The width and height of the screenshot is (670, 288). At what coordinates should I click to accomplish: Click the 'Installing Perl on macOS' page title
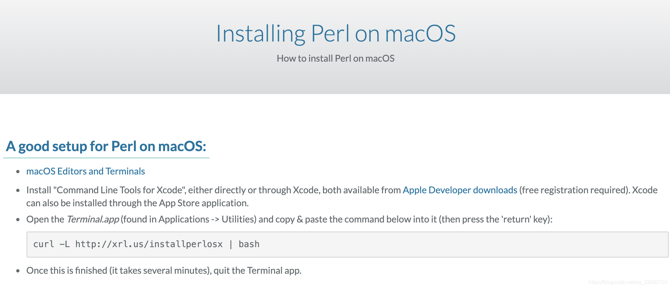click(336, 33)
